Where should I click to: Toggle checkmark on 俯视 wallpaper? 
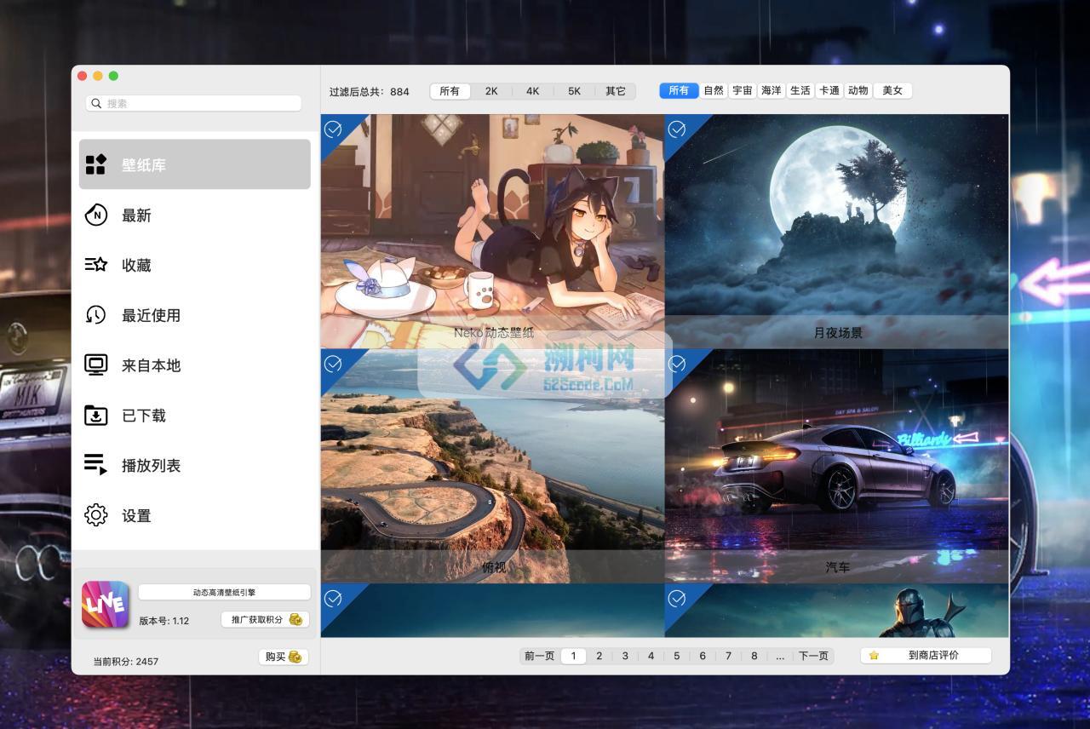(x=334, y=364)
